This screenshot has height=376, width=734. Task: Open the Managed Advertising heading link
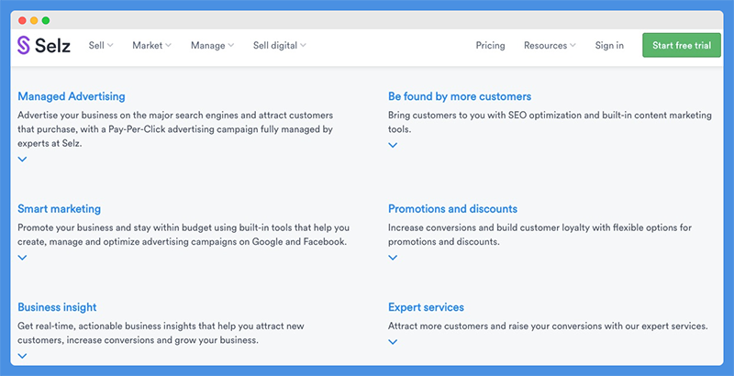[72, 96]
